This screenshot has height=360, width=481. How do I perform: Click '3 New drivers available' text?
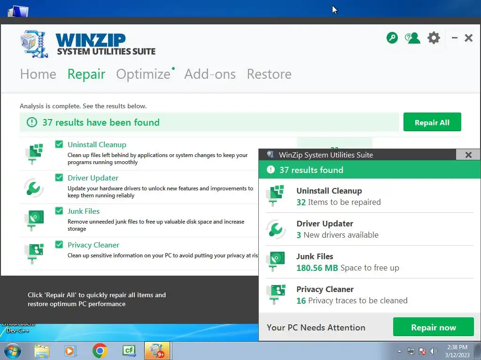pyautogui.click(x=337, y=235)
